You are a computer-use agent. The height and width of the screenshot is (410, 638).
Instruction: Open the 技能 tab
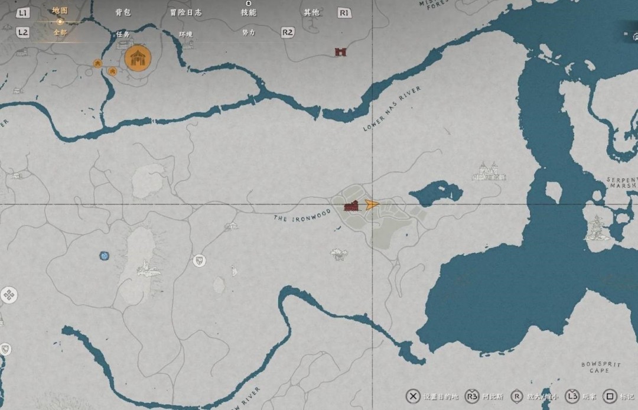249,12
